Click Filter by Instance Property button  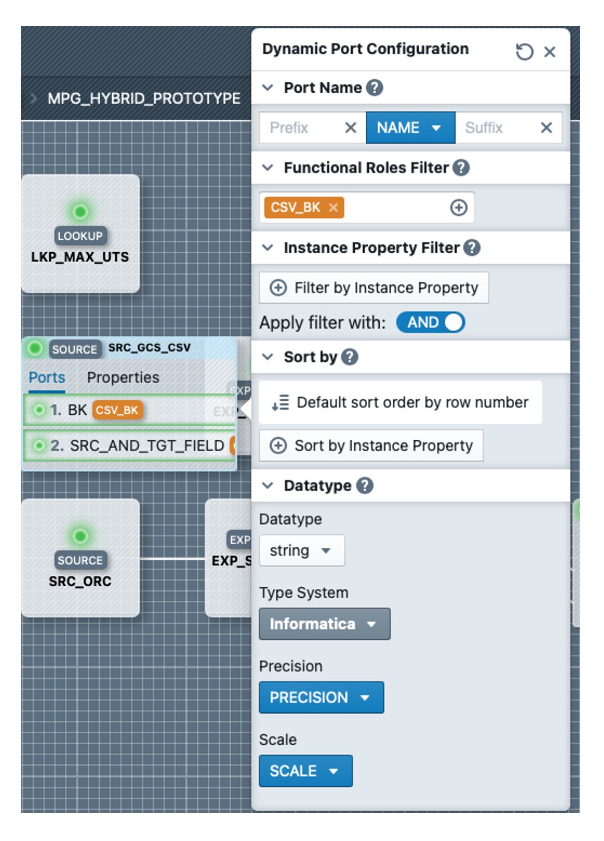click(x=374, y=288)
